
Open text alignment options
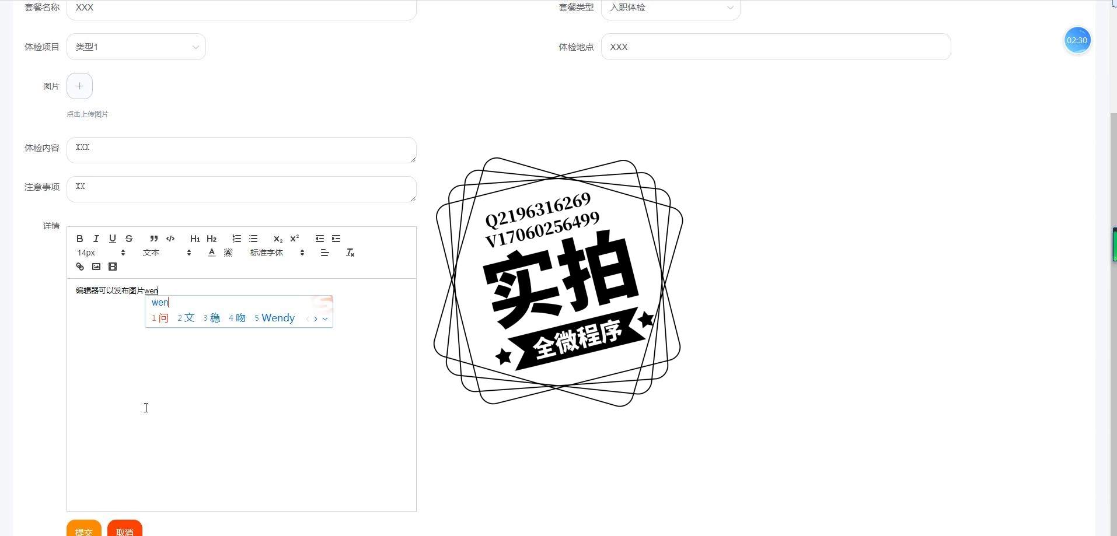point(325,253)
